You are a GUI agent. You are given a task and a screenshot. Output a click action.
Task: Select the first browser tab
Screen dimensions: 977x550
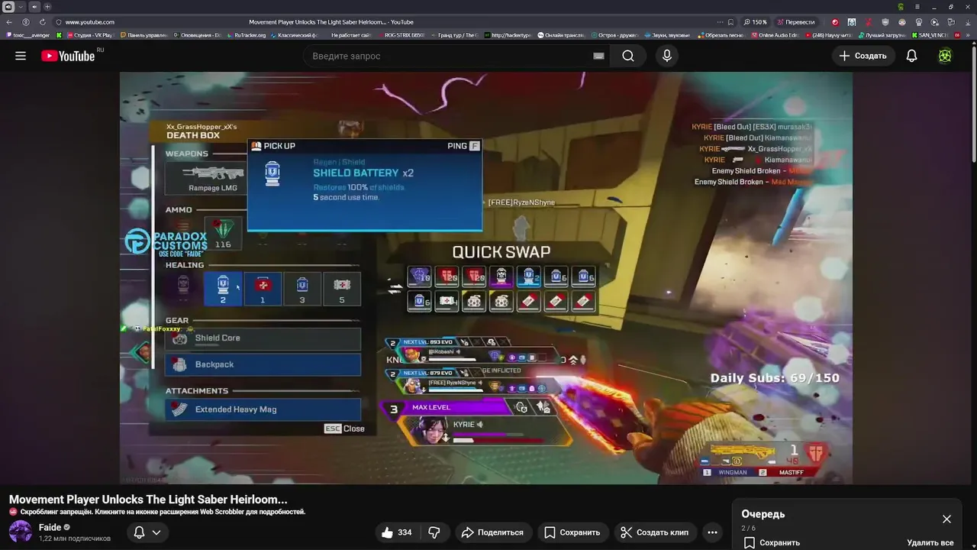[8, 6]
